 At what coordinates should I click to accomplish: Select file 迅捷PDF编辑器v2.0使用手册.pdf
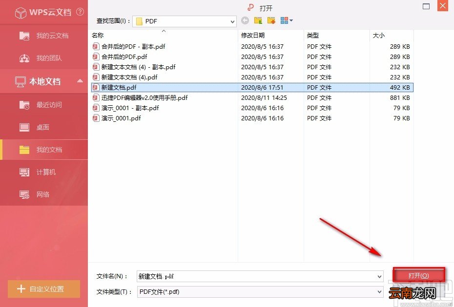[x=144, y=98]
